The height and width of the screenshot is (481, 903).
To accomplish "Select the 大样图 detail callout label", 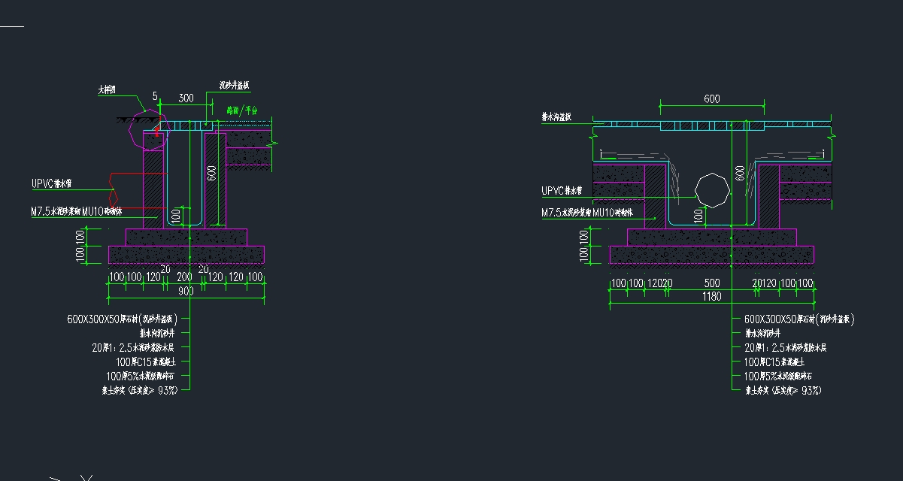I will [x=108, y=89].
